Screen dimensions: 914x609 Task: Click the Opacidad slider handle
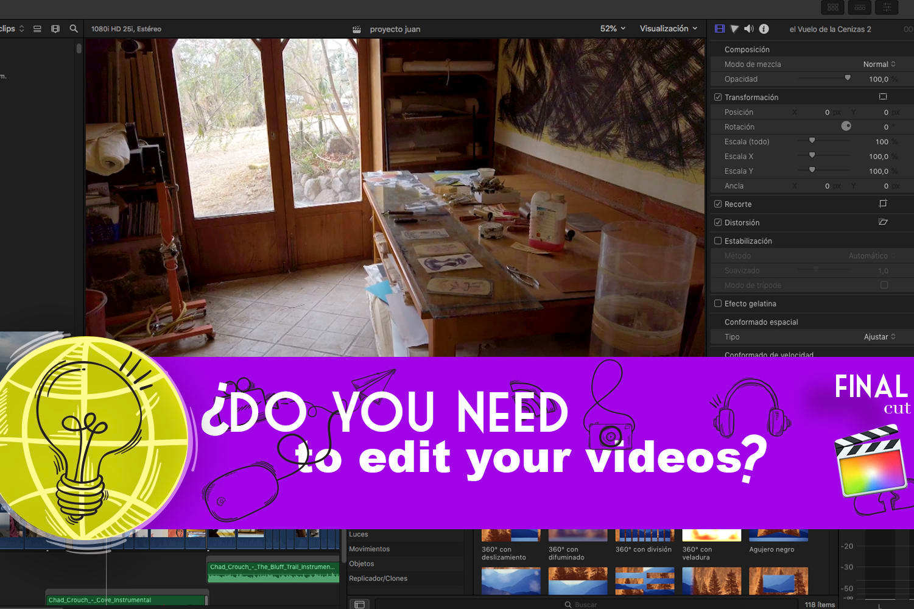click(847, 78)
